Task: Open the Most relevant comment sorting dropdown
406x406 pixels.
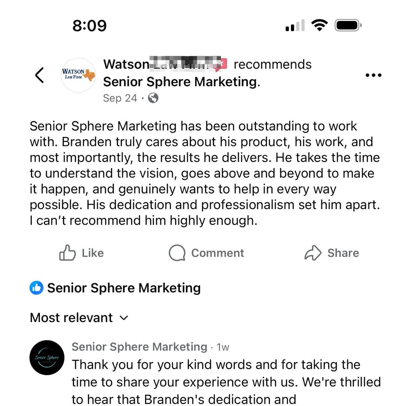Action: 71,318
